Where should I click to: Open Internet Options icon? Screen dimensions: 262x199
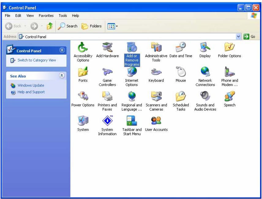(132, 76)
